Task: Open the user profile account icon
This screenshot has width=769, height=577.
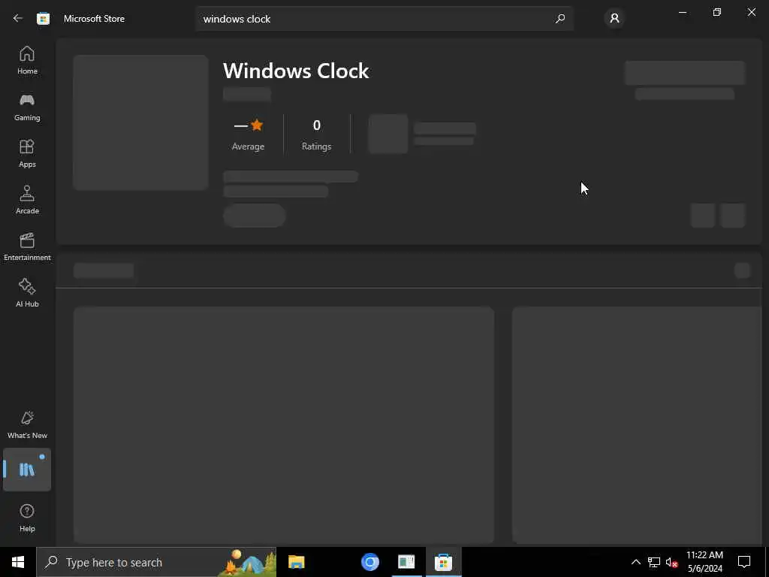Action: pyautogui.click(x=614, y=19)
